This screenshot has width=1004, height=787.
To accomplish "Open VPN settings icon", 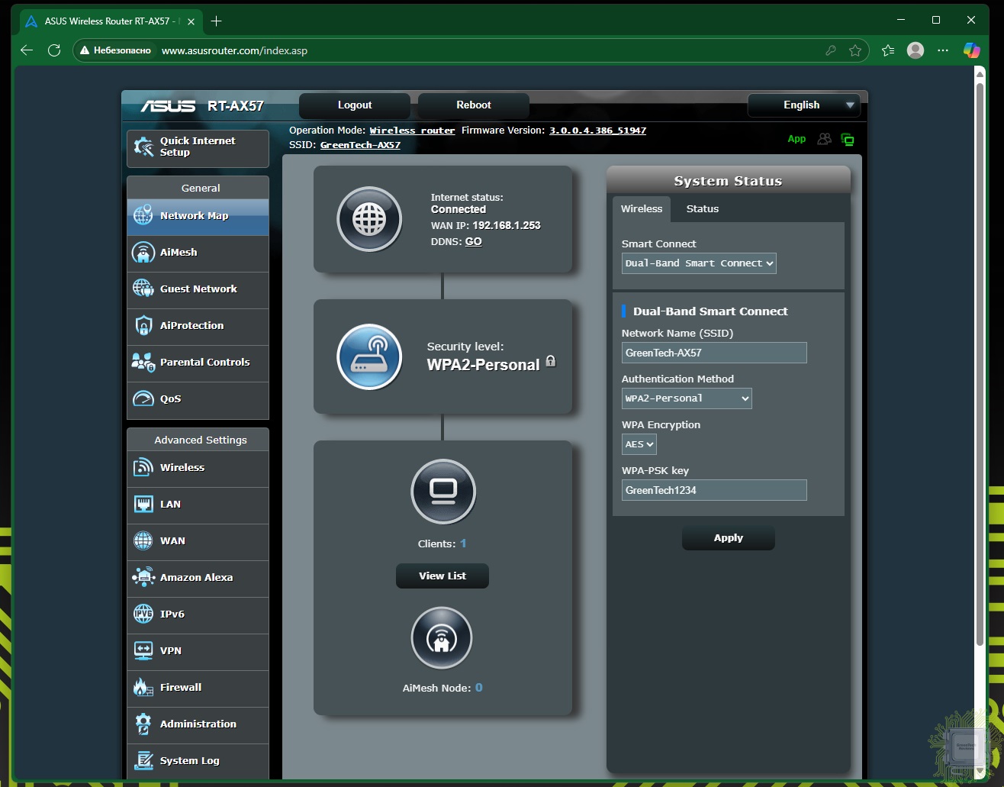I will click(x=143, y=650).
